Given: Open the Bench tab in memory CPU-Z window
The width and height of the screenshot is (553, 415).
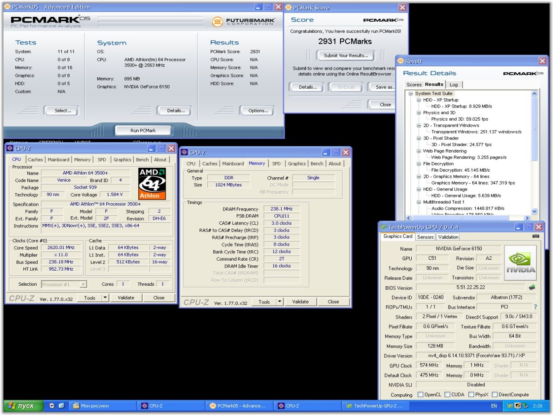Looking at the screenshot, I should click(x=317, y=163).
